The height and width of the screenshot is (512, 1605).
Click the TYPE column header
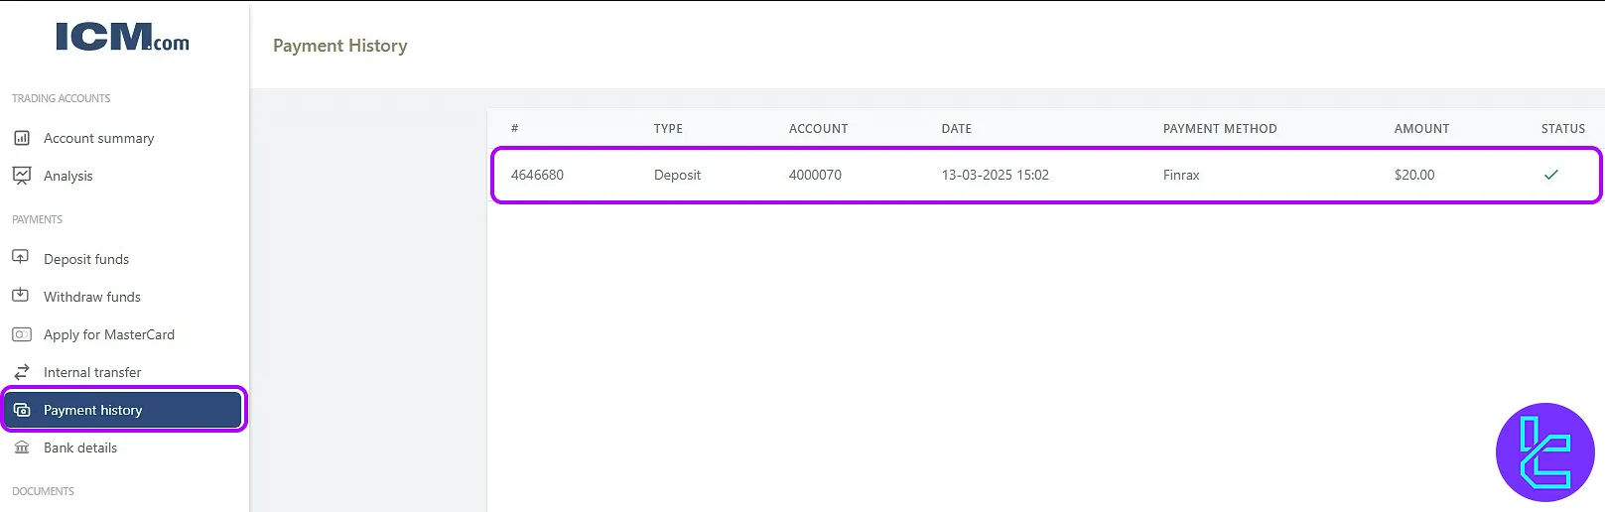click(668, 129)
